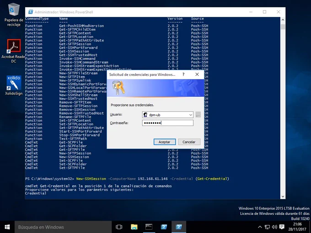311x233 pixels.
Task: Click the Cancelar button
Action: [x=189, y=142]
